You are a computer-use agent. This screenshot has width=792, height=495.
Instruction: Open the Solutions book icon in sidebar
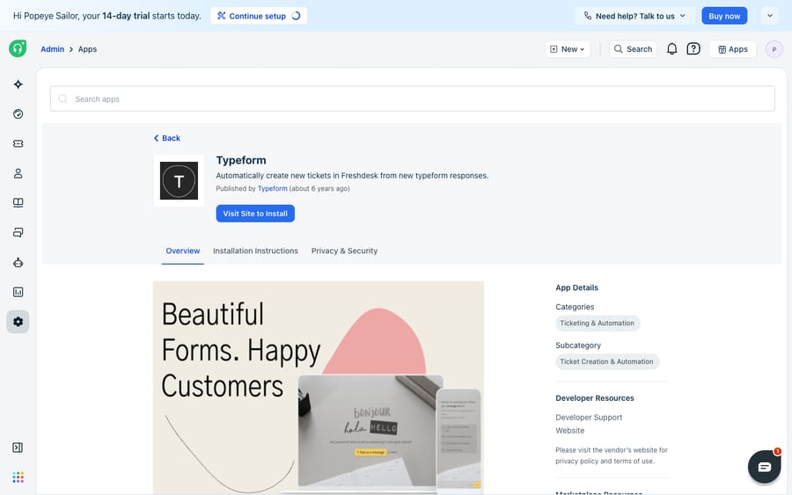pyautogui.click(x=18, y=203)
